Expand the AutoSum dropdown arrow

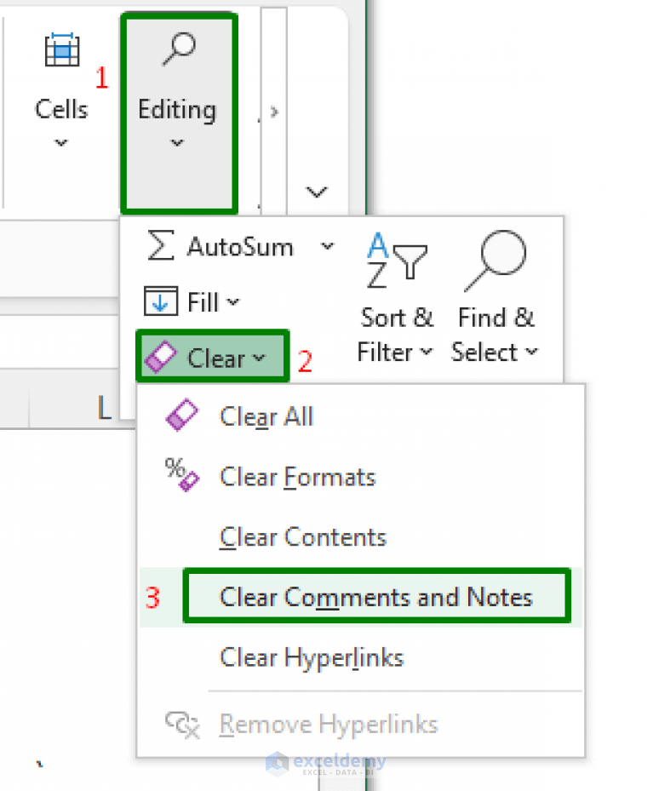327,246
